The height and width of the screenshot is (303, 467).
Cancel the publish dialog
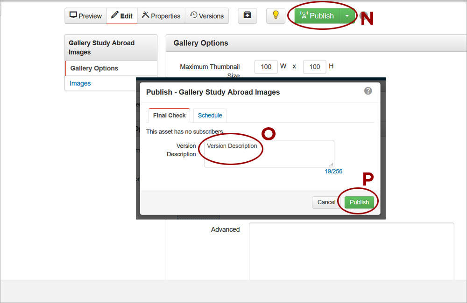326,202
